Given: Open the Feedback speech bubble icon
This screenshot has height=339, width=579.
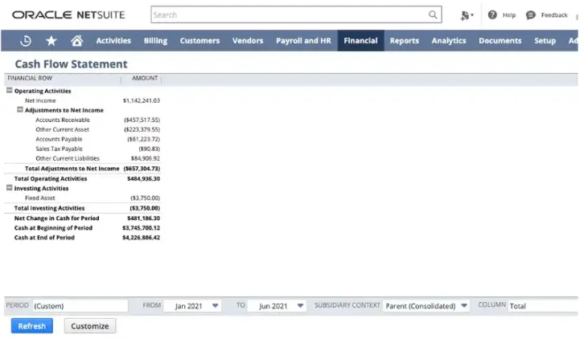Looking at the screenshot, I should (531, 15).
